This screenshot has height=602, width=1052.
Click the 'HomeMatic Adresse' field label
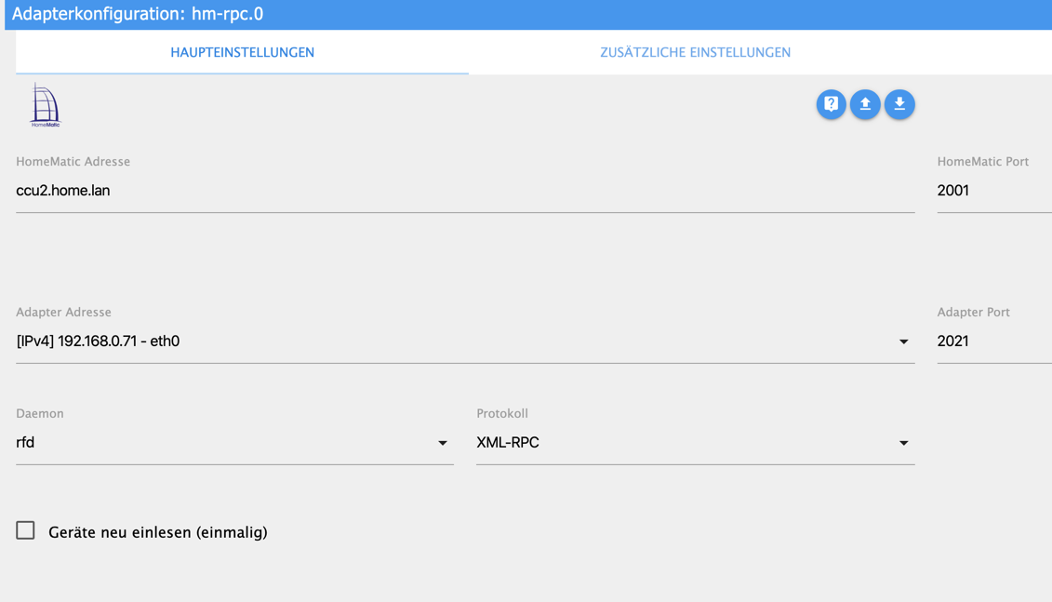[x=73, y=161]
